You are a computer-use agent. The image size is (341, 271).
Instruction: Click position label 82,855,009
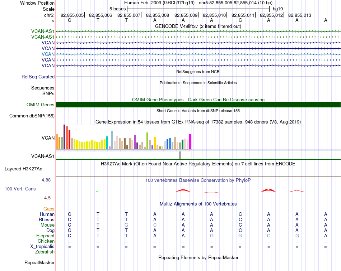(186, 15)
